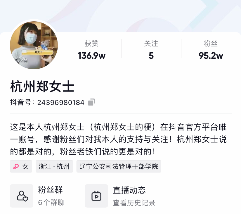241x214 pixels.
Task: Open the 粉丝群 fan groups entry
Action: tap(37, 196)
